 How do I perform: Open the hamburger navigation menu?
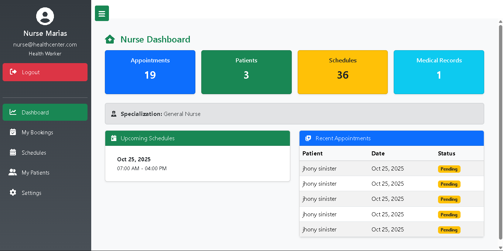[x=102, y=13]
